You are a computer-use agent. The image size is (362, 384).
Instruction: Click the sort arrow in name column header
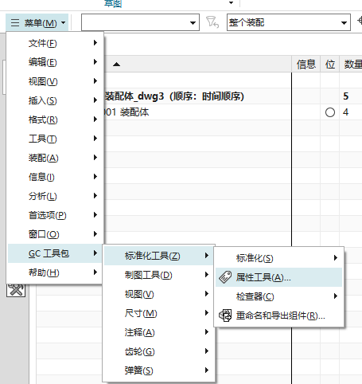click(116, 65)
